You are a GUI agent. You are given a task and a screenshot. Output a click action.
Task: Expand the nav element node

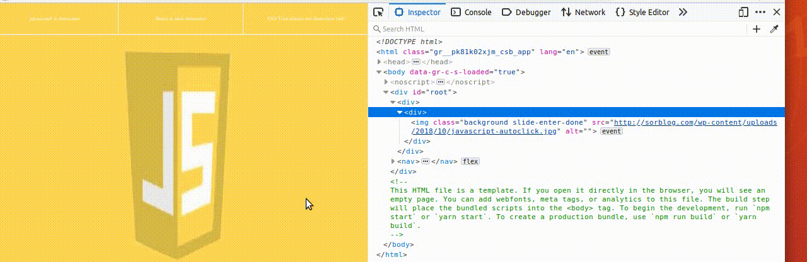coord(393,161)
